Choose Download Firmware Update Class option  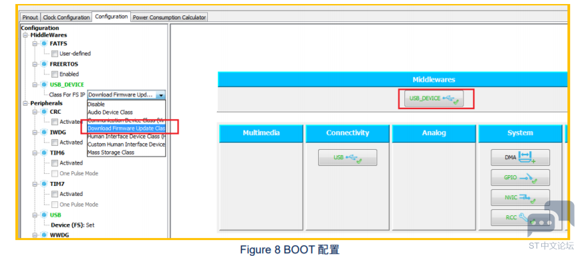(x=126, y=128)
